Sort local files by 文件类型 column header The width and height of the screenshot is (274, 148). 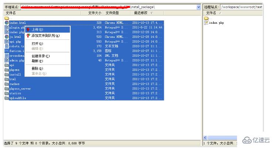[x=117, y=13]
